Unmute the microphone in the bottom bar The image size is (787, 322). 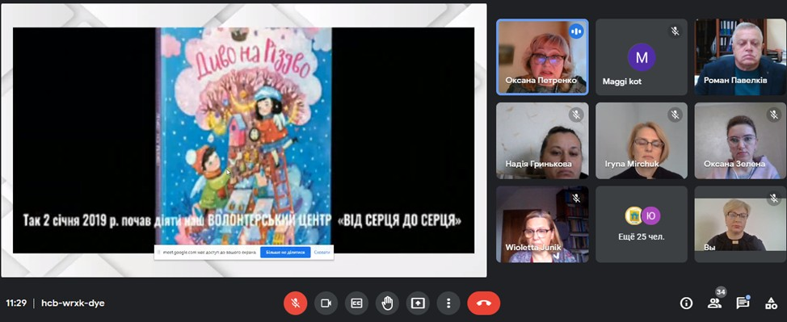[x=296, y=303]
